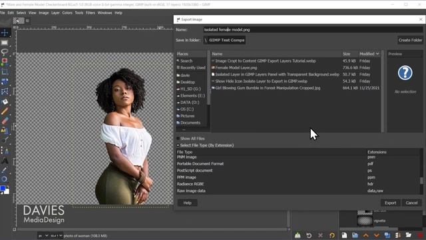Click the GIMP Test Comps path button
Viewport: 426px width, 240px height.
click(226, 40)
